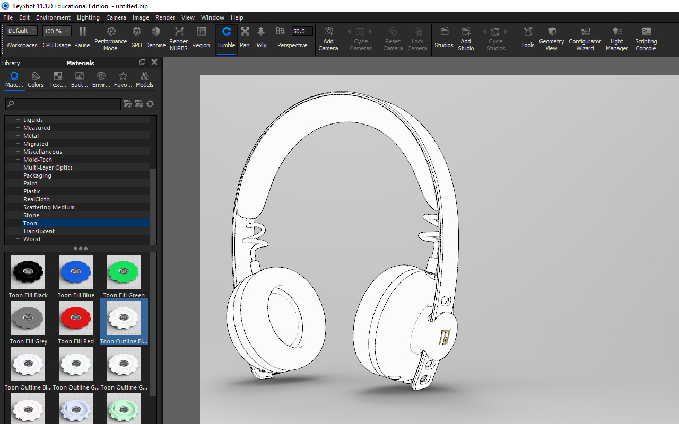Click the perspective focal length field 50.0

(302, 31)
